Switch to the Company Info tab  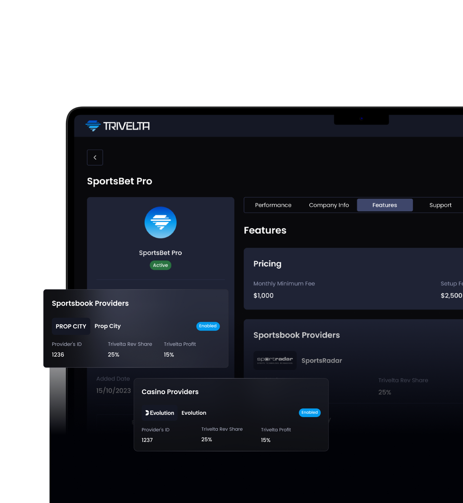point(329,205)
